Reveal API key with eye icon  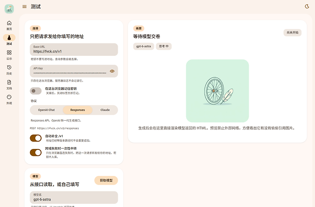click(x=112, y=71)
